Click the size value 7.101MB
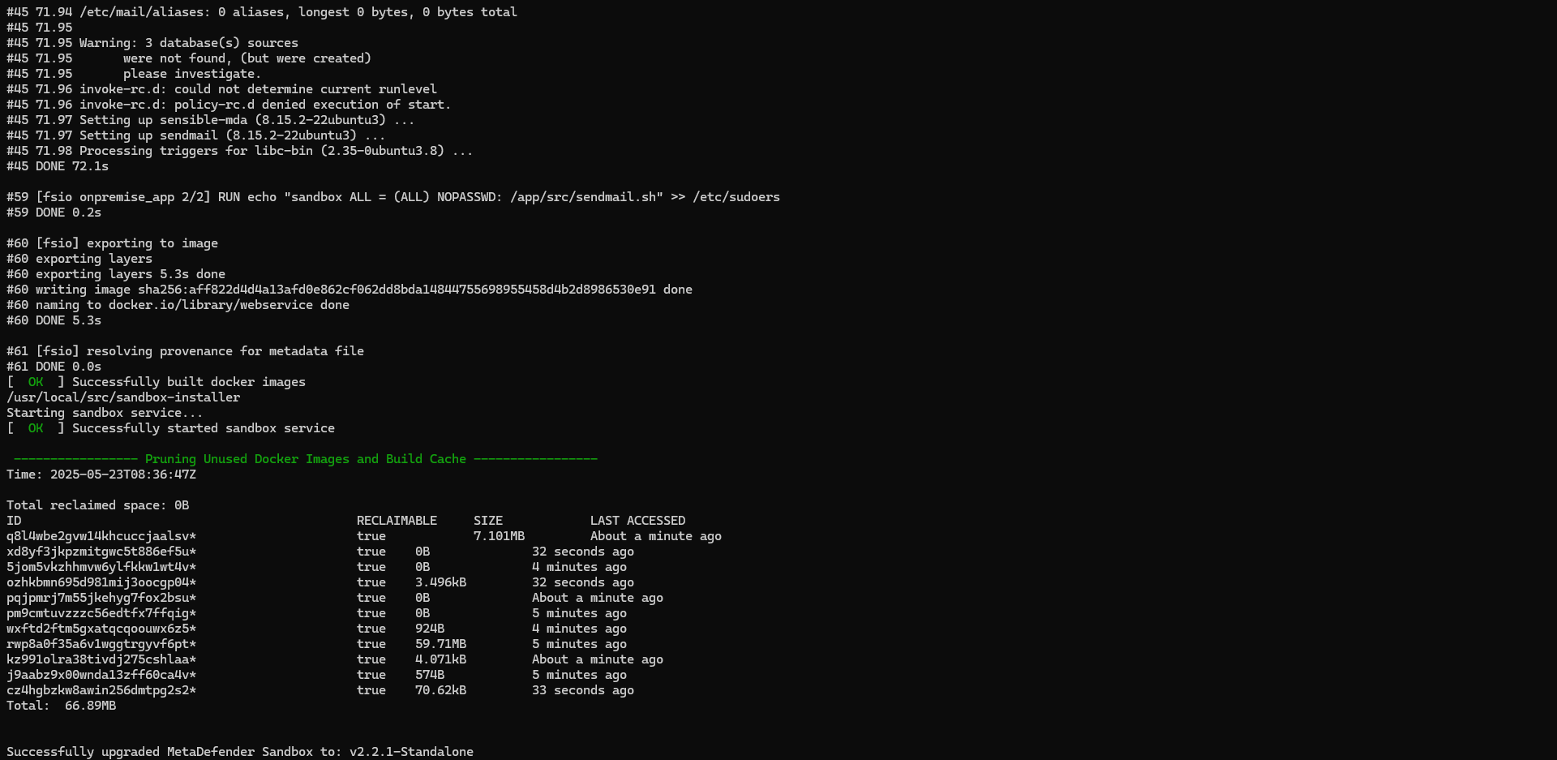 (499, 536)
